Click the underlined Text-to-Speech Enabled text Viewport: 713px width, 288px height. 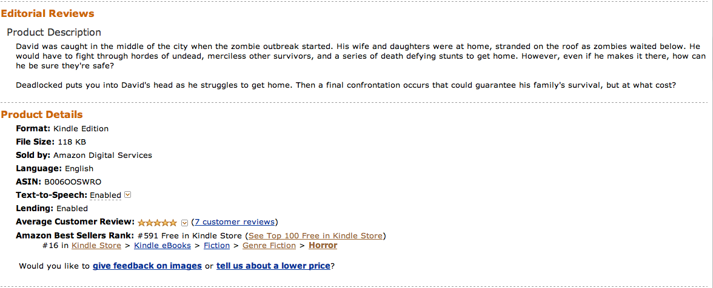click(105, 195)
